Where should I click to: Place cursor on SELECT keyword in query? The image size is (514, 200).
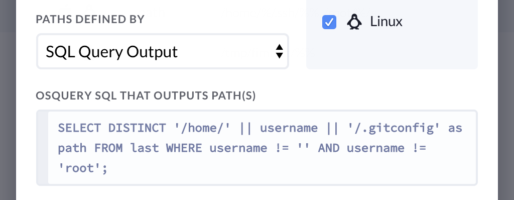[79, 128]
